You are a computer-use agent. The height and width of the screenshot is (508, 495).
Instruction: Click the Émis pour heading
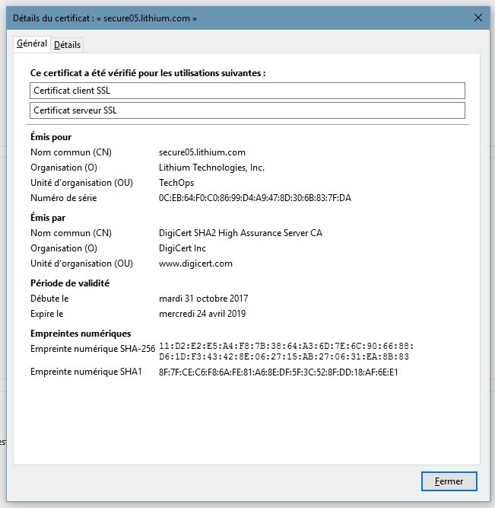tap(51, 137)
